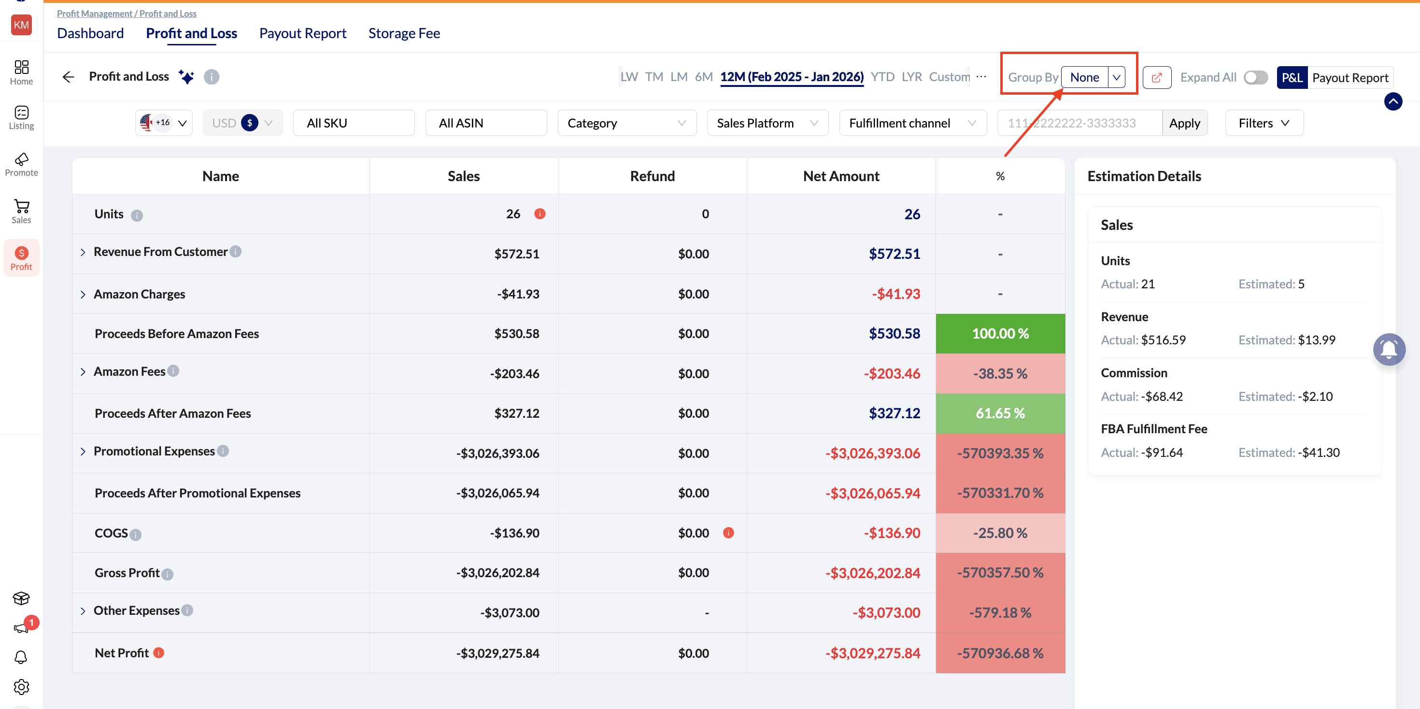Select the P&L view toggle
The width and height of the screenshot is (1420, 709).
click(x=1292, y=77)
